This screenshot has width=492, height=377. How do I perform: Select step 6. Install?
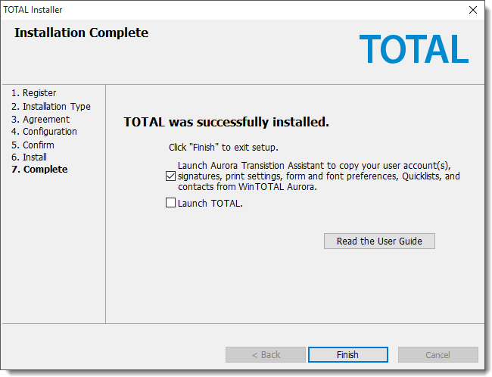coord(29,157)
